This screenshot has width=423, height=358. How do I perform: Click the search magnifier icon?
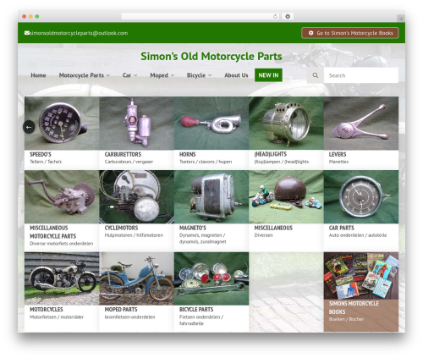click(x=316, y=75)
